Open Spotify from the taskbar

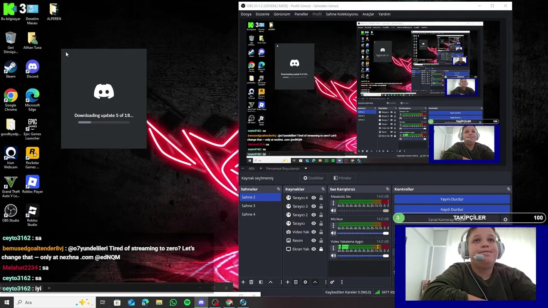pyautogui.click(x=187, y=302)
